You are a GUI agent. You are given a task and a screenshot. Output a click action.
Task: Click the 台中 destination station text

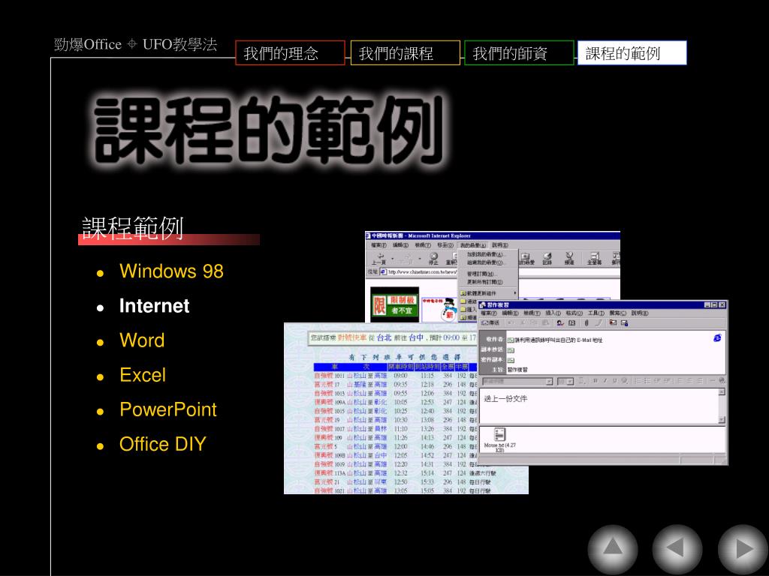pyautogui.click(x=415, y=338)
